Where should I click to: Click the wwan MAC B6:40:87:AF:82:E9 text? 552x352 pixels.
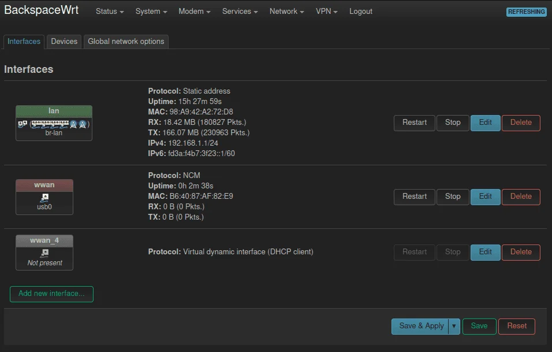[x=191, y=197]
